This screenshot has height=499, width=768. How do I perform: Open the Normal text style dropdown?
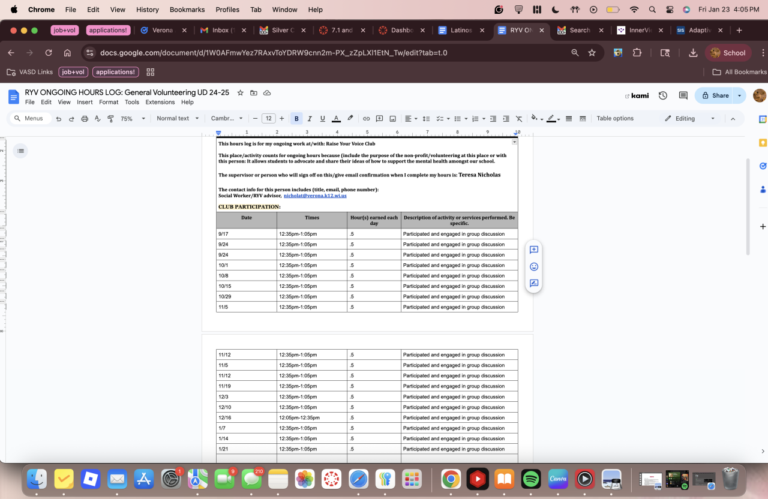[178, 119]
